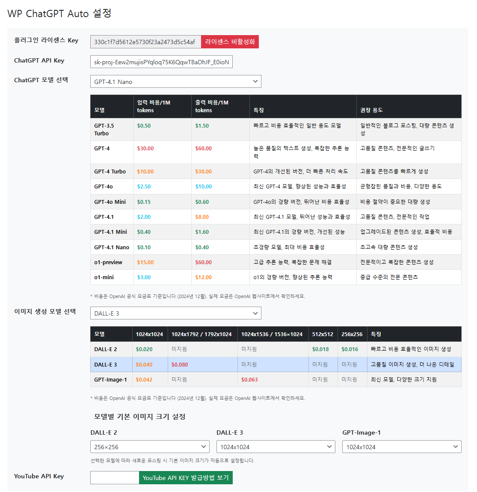Viewport: 477px width, 492px height.
Task: Click the YouTube API Key input field
Action: tap(115, 477)
